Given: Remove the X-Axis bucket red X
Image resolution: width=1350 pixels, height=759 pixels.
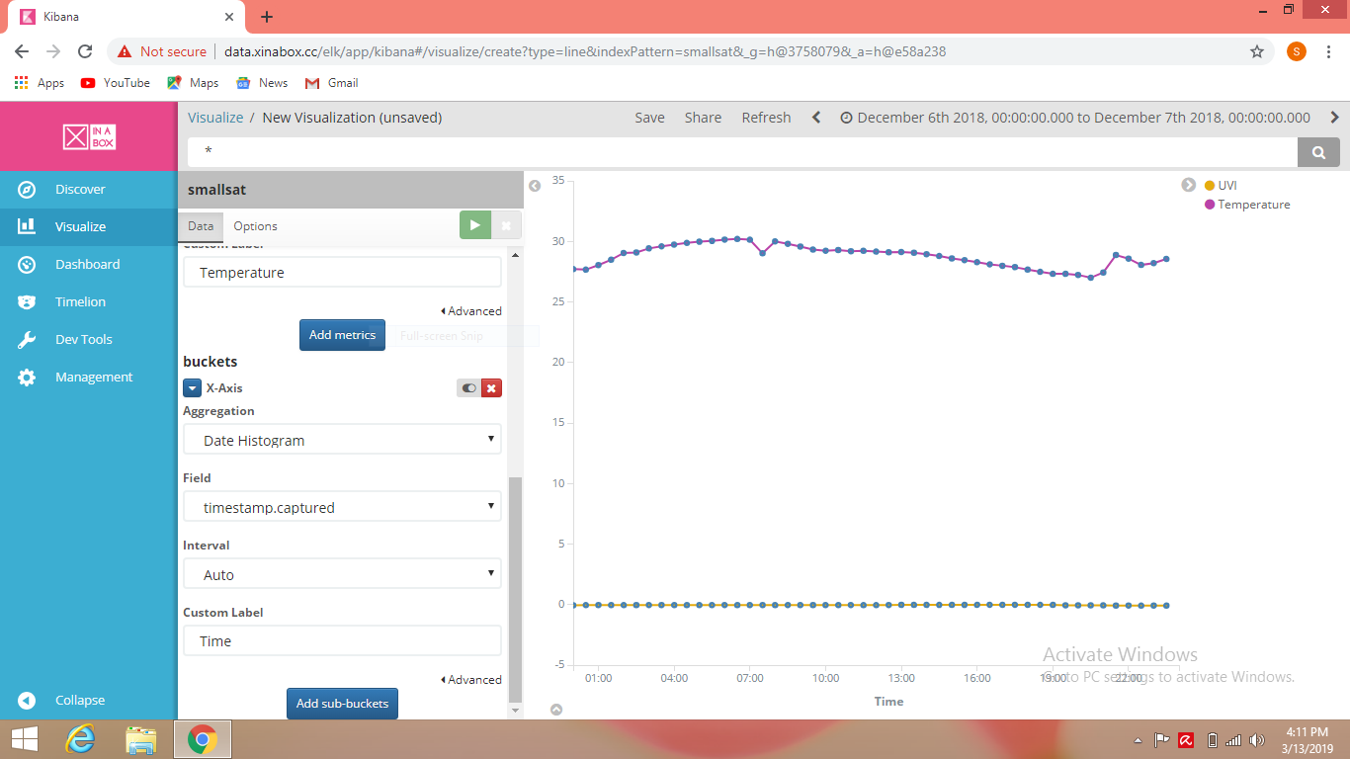Looking at the screenshot, I should (491, 388).
